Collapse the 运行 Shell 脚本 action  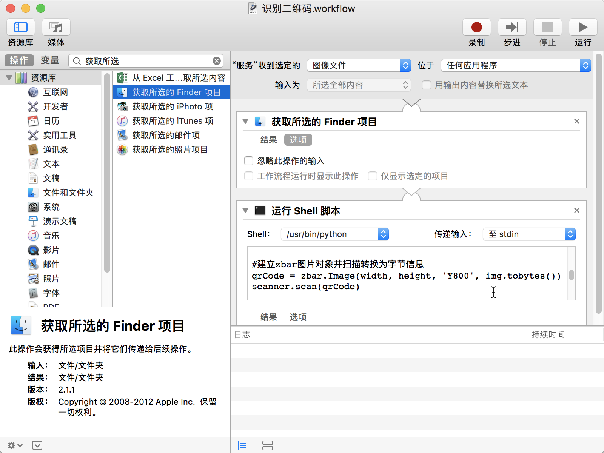[x=245, y=211]
